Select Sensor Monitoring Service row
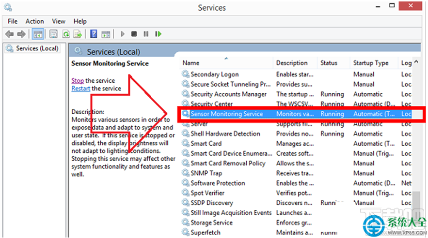This screenshot has height=238, width=428. tap(297, 114)
